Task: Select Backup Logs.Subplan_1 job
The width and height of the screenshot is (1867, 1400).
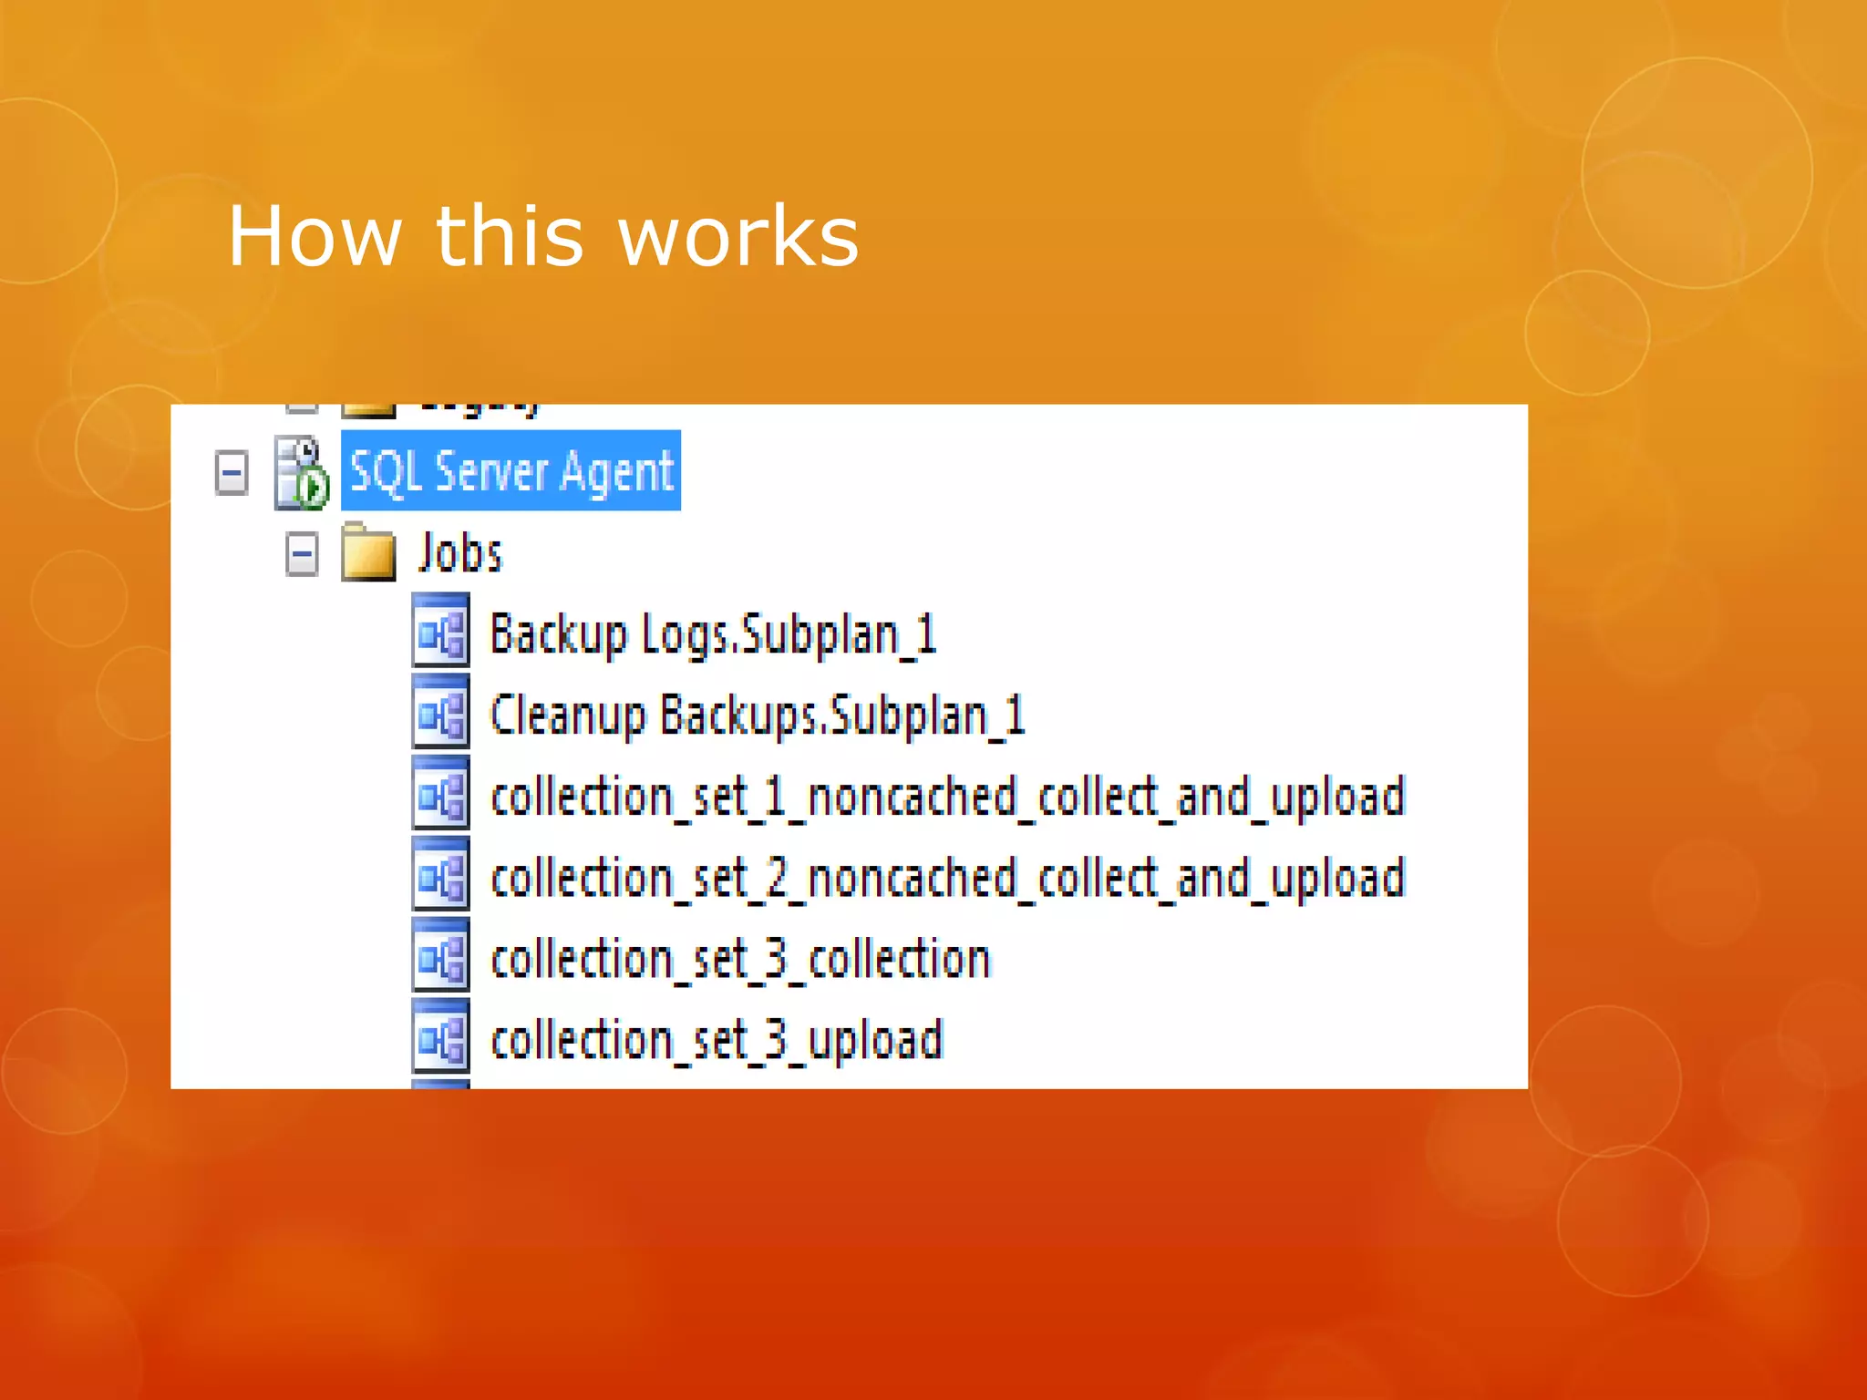Action: coord(713,634)
